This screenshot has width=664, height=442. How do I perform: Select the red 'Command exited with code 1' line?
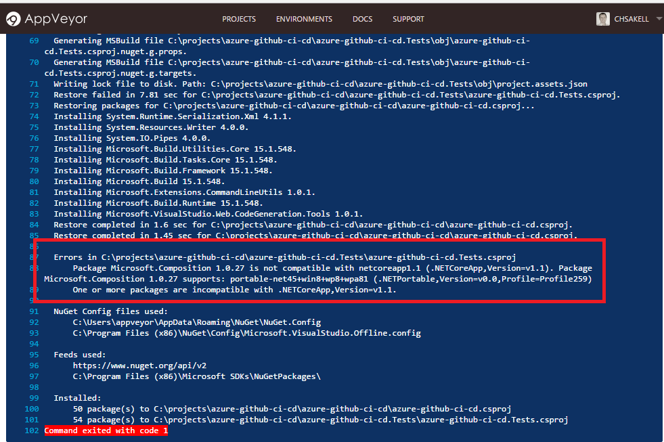click(106, 430)
